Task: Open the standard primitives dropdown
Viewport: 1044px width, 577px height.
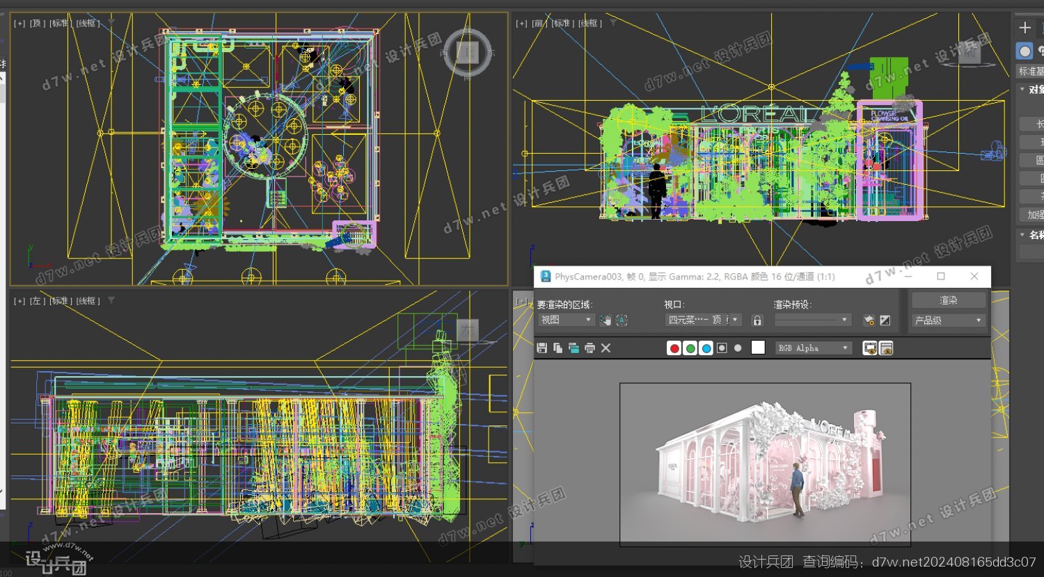Action: point(1031,71)
